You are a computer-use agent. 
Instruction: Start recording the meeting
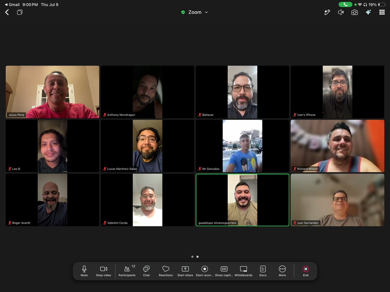click(205, 271)
